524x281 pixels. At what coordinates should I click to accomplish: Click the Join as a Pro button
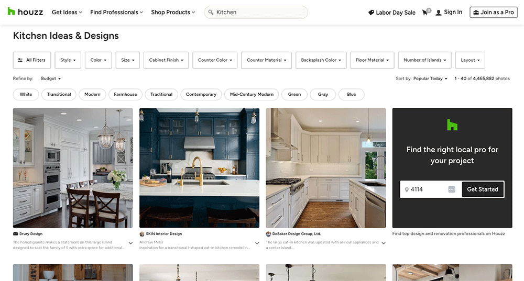pyautogui.click(x=493, y=13)
